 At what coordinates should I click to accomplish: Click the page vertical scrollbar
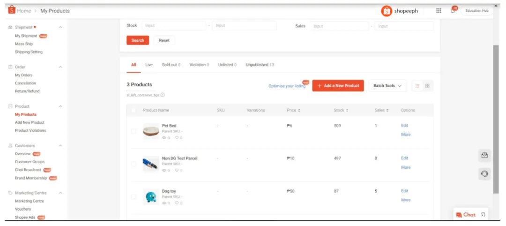496,117
